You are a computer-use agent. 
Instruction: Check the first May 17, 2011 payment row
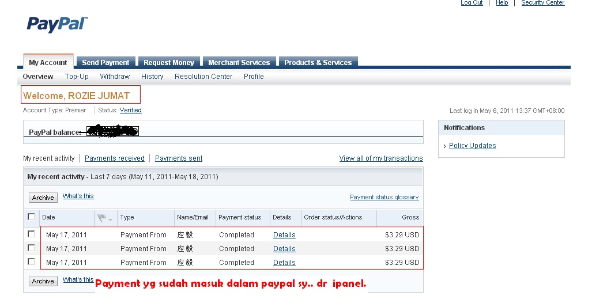(31, 234)
